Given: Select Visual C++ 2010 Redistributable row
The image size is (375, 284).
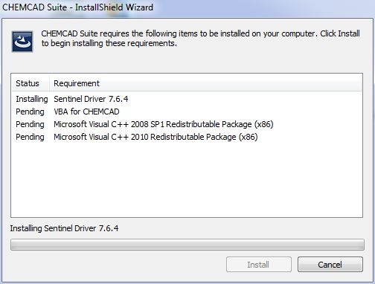Looking at the screenshot, I should coord(187,137).
